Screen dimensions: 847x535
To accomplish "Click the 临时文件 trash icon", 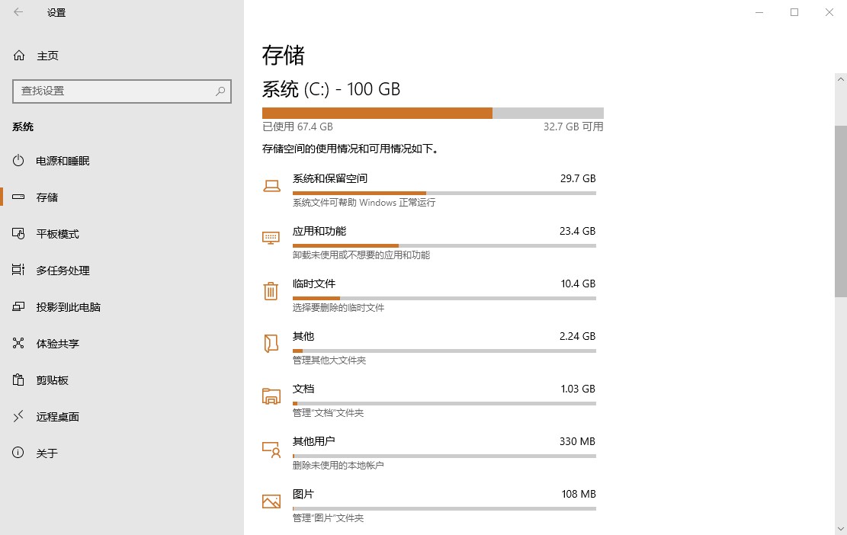I will (x=271, y=291).
